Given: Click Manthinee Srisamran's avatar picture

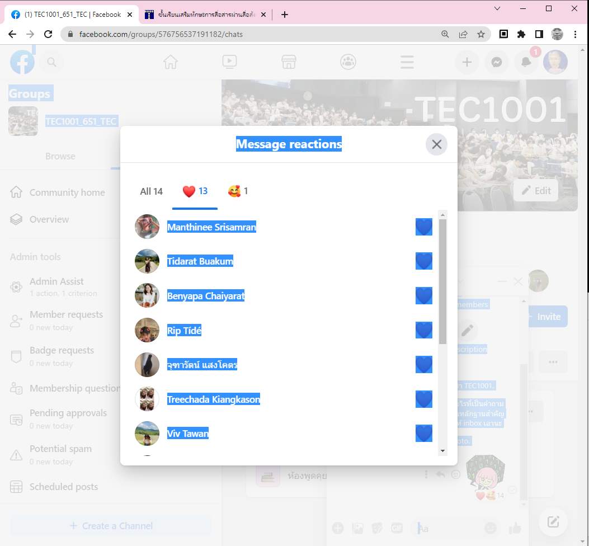Looking at the screenshot, I should (x=147, y=227).
